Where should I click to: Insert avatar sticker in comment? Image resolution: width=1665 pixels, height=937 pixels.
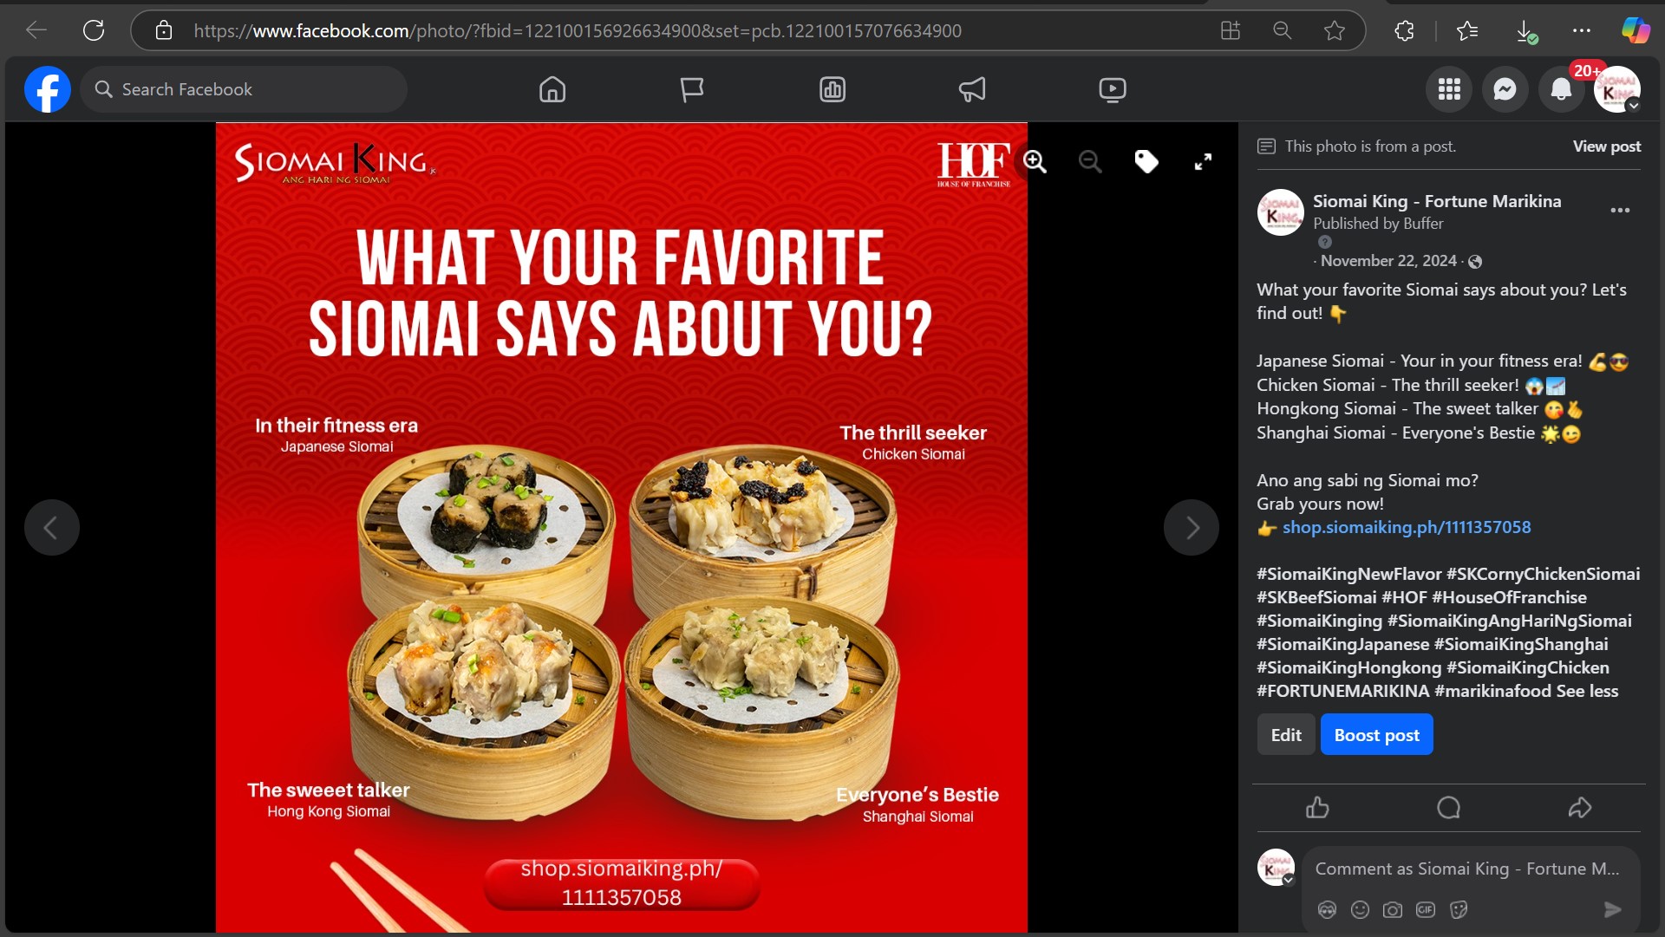pos(1327,909)
